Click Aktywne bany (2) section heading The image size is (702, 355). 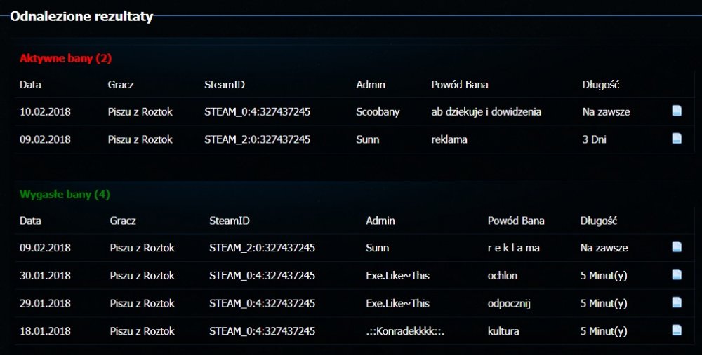coord(65,57)
